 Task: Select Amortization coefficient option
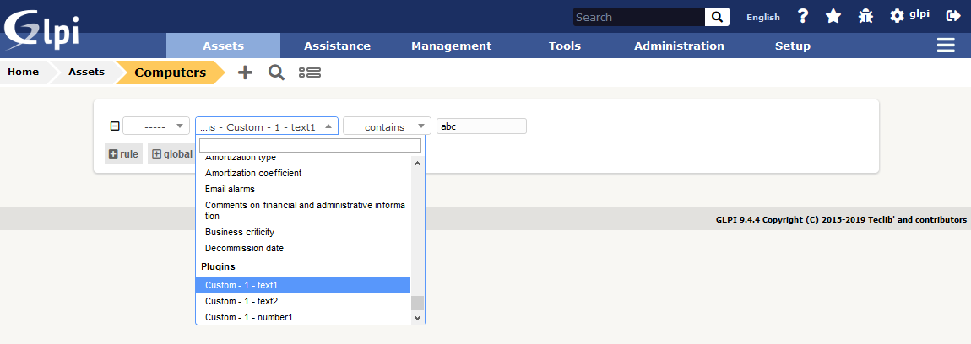pyautogui.click(x=303, y=173)
